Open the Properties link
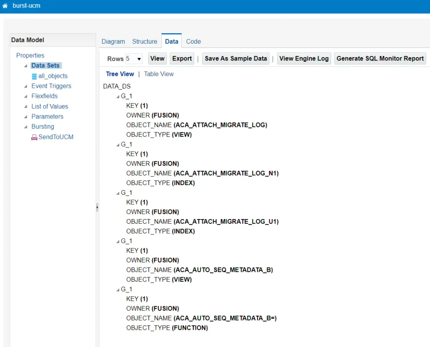This screenshot has width=430, height=347. coord(30,56)
